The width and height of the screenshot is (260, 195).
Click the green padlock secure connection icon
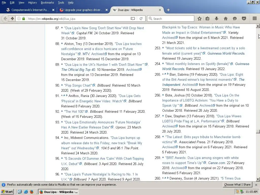[24, 19]
